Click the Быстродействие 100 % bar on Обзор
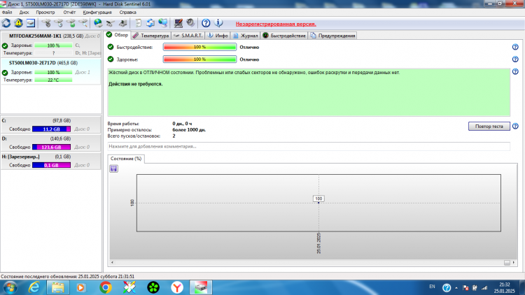Image resolution: width=525 pixels, height=295 pixels. [x=200, y=47]
